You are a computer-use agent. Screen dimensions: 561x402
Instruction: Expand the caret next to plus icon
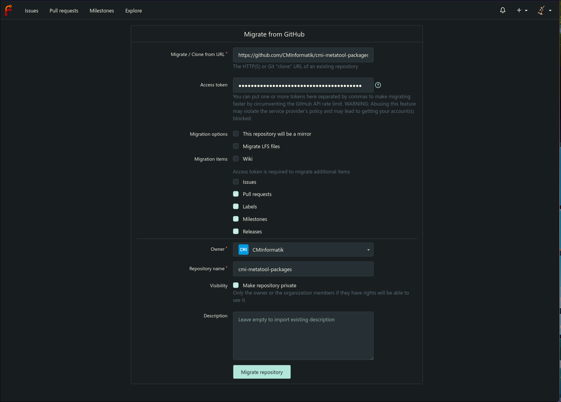click(526, 11)
